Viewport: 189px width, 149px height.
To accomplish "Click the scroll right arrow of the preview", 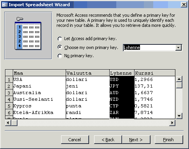I will click(172, 123).
